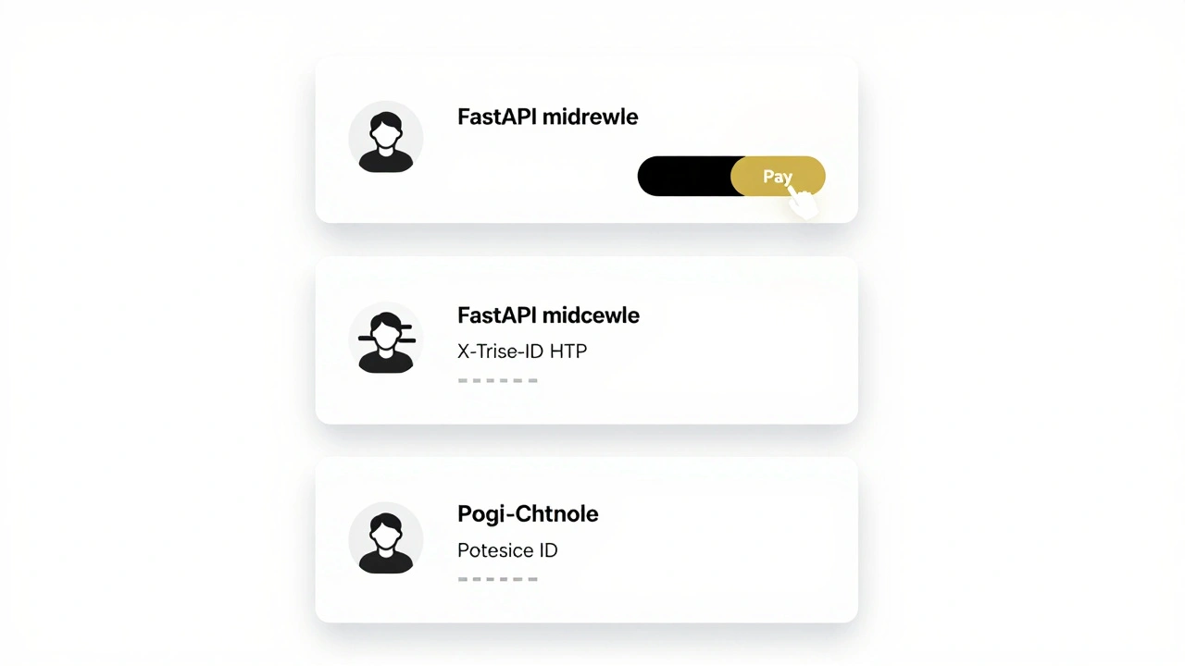The image size is (1185, 666).
Task: Click the dashed line under Potesice ID
Action: 498,579
